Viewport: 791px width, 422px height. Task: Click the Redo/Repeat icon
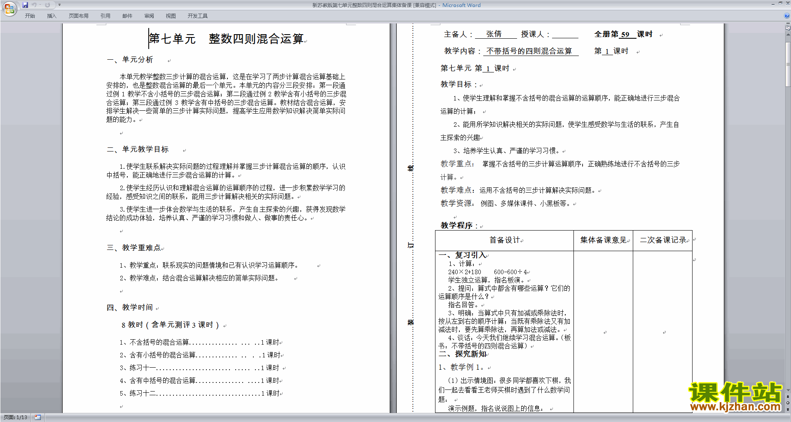pos(47,5)
